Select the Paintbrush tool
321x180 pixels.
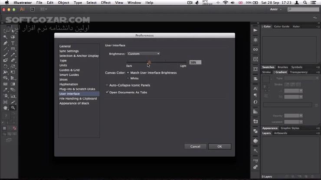[x=5, y=55]
